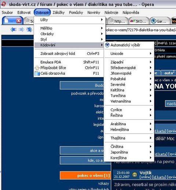Open the Pomůcky menu
Screen dimensions: 176x190
click(x=76, y=12)
